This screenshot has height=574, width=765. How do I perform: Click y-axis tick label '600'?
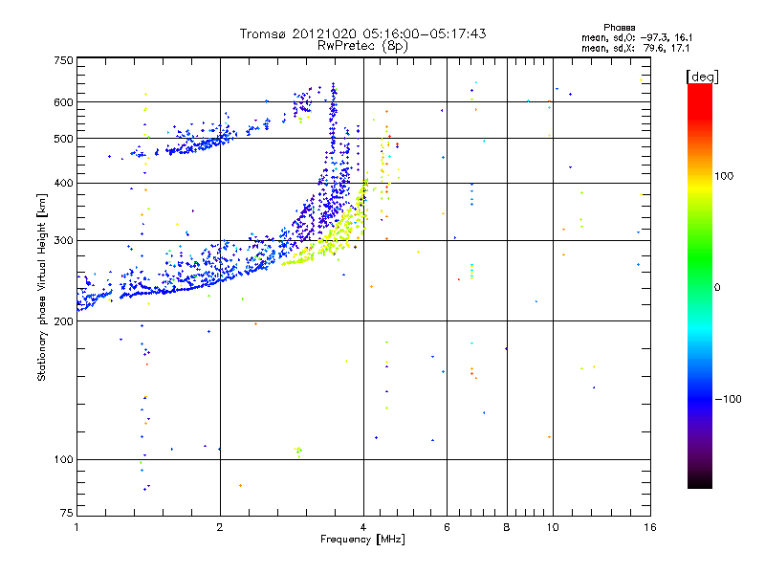64,102
